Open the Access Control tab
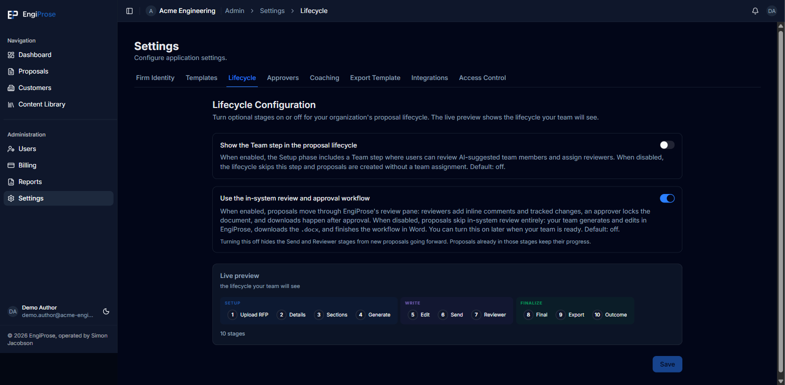Image resolution: width=785 pixels, height=385 pixels. [x=483, y=78]
